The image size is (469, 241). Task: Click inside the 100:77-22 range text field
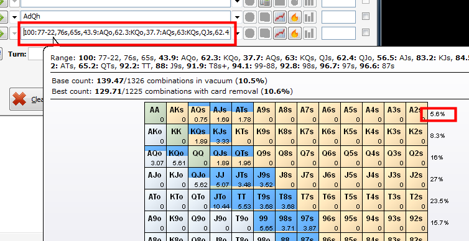tap(127, 32)
